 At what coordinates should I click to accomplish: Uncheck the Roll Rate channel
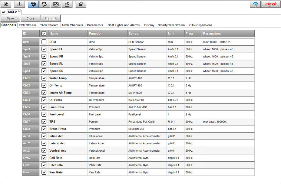44,158
